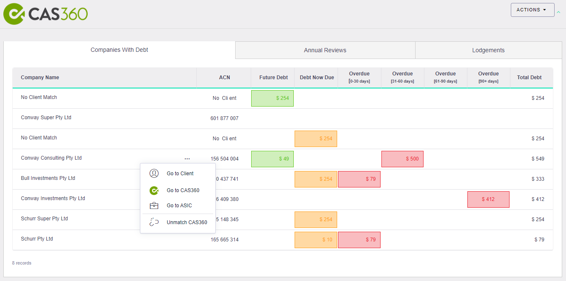Image resolution: width=566 pixels, height=281 pixels.
Task: Click the ACN column header
Action: [225, 78]
